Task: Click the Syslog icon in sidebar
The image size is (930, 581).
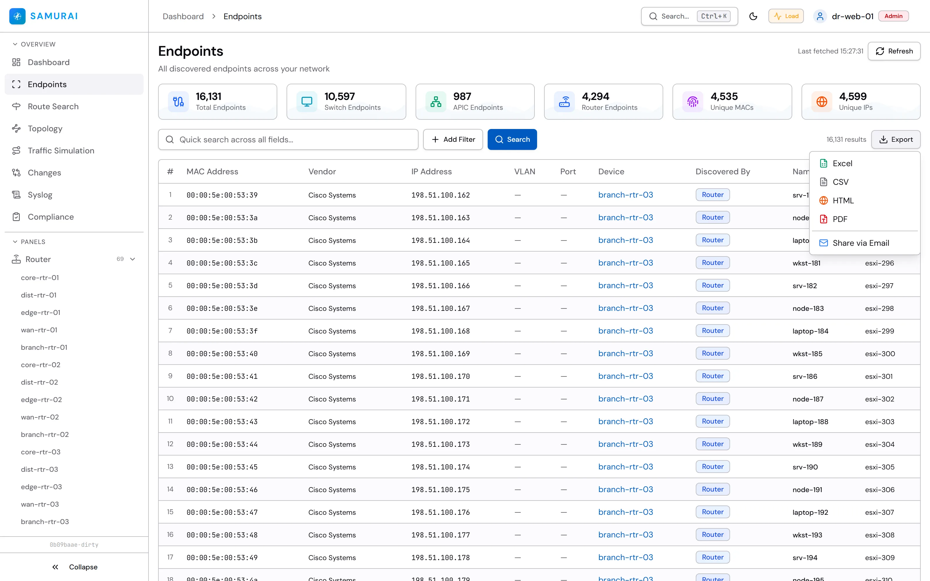Action: [16, 195]
